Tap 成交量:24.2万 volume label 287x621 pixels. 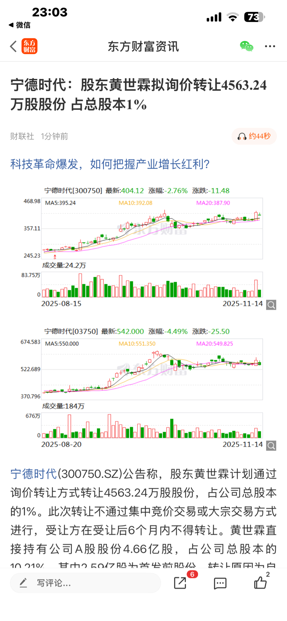coord(64,265)
